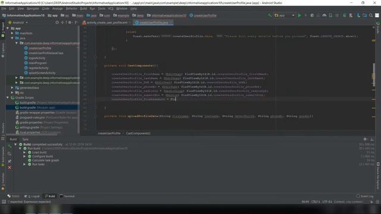Open the Logcat tool window button
Screen dimensions: 381x214
32,196
